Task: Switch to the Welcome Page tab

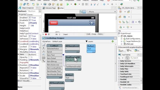Action: click(49, 8)
